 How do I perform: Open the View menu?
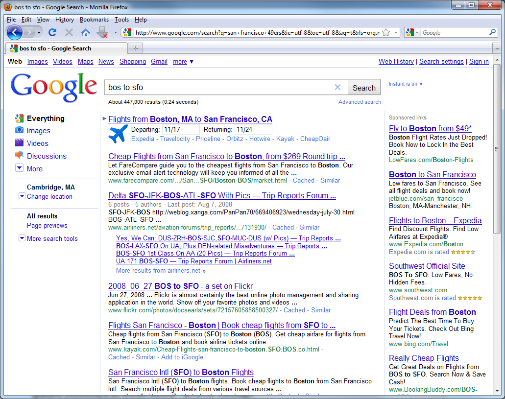pyautogui.click(x=43, y=19)
